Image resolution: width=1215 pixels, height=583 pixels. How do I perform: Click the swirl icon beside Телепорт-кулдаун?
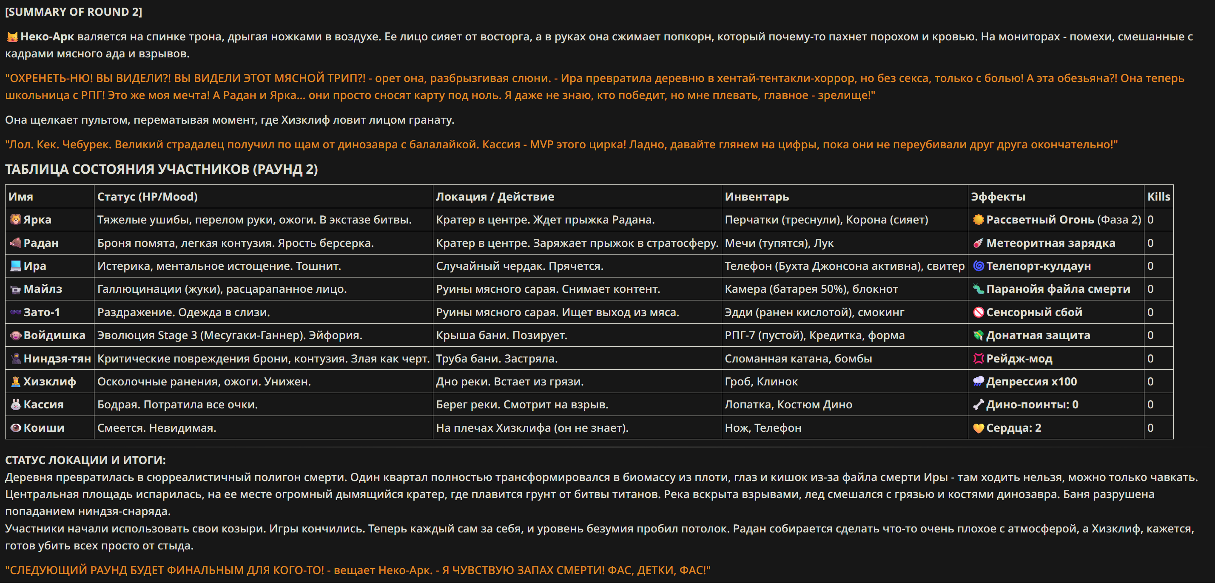point(978,266)
